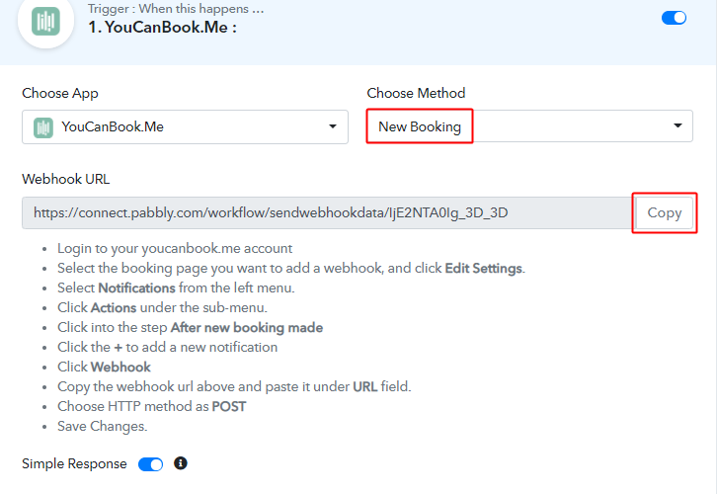717x494 pixels.
Task: Click 'Choose HTTP method as POST' line
Action: tap(152, 406)
